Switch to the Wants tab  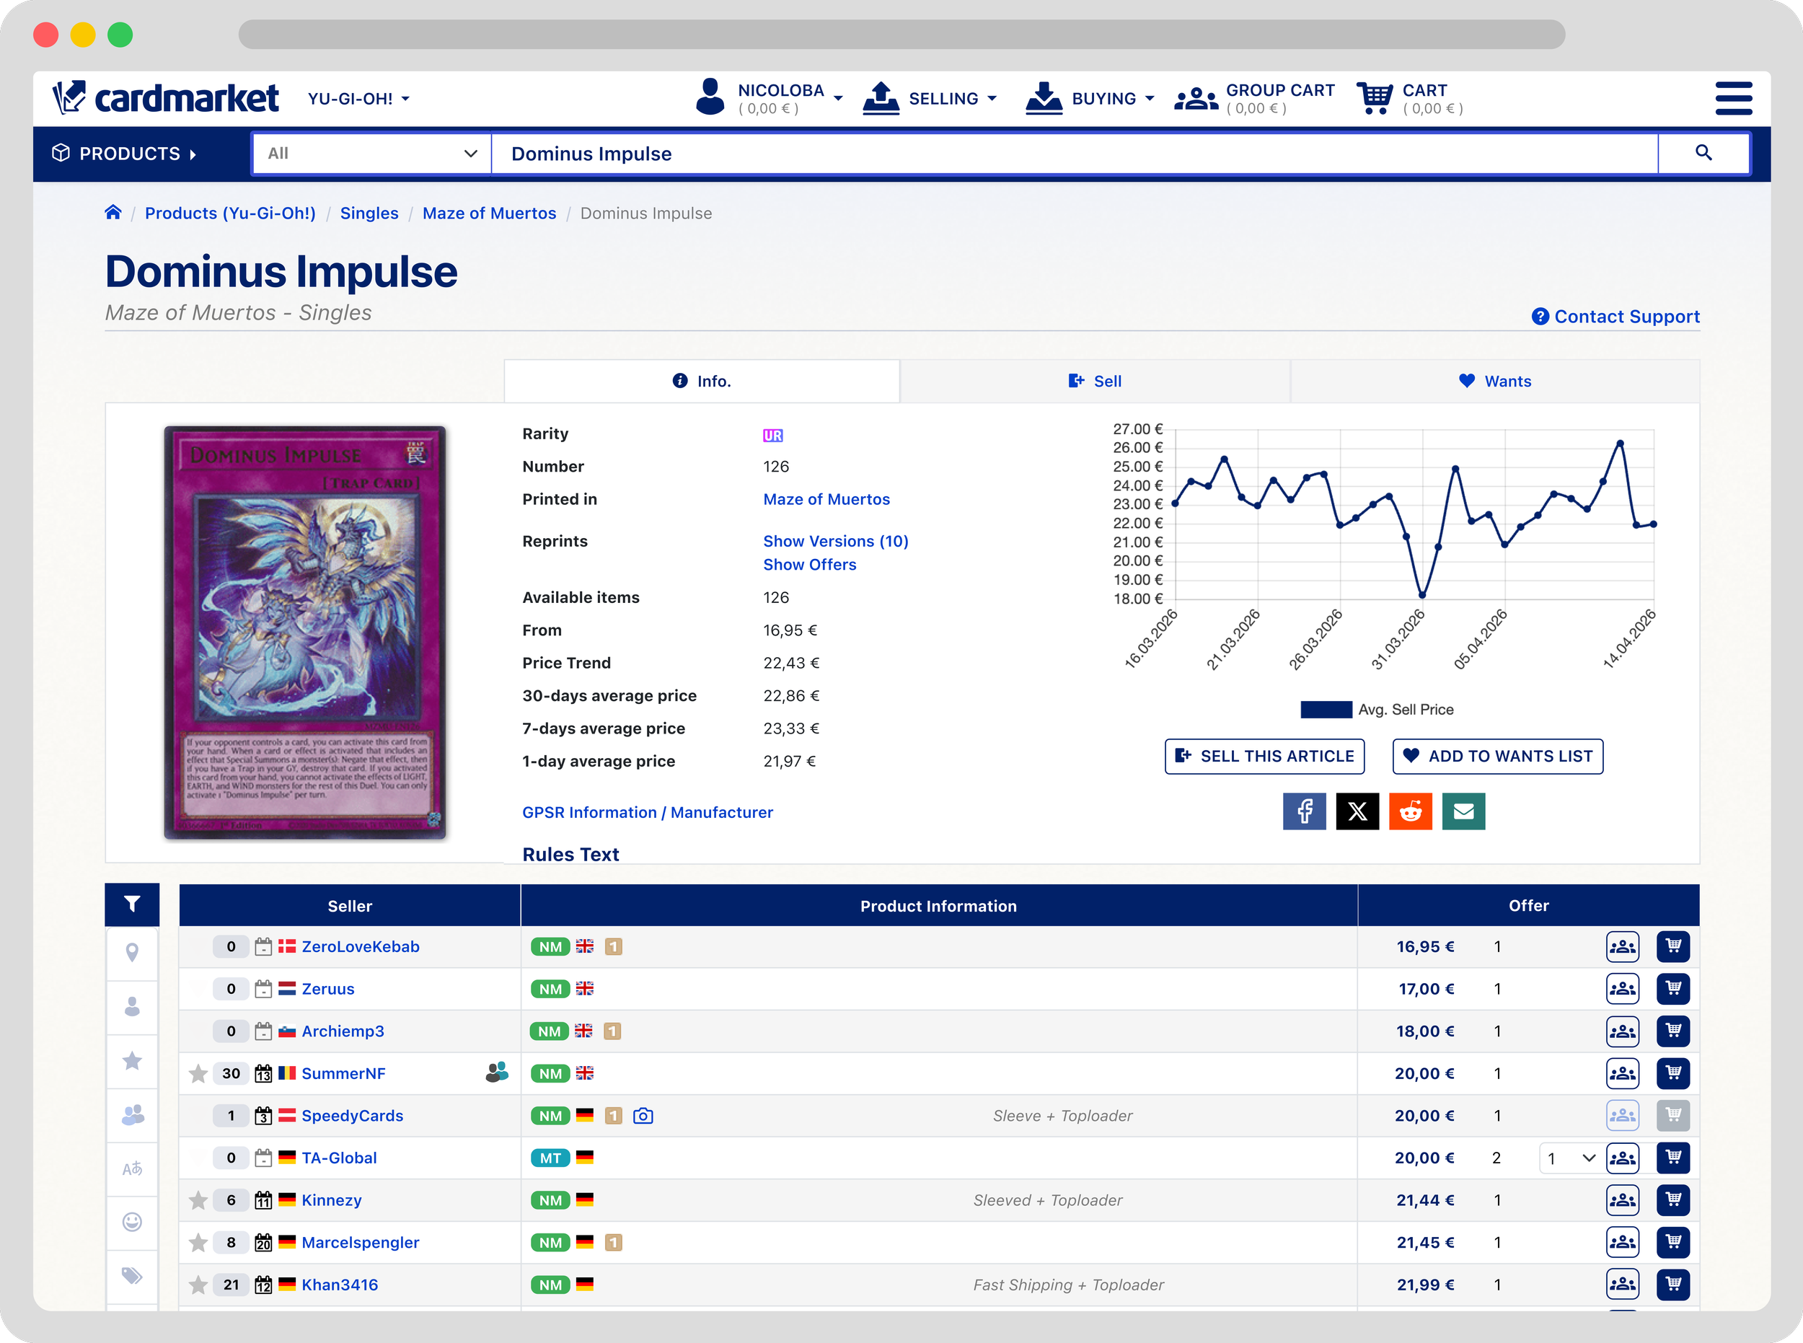click(1496, 380)
